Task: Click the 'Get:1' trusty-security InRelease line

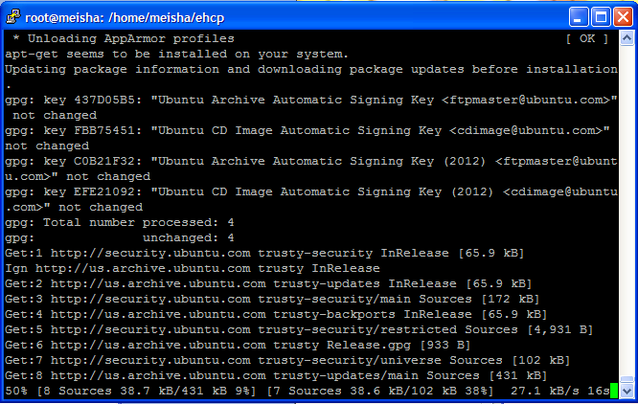Action: coord(264,253)
